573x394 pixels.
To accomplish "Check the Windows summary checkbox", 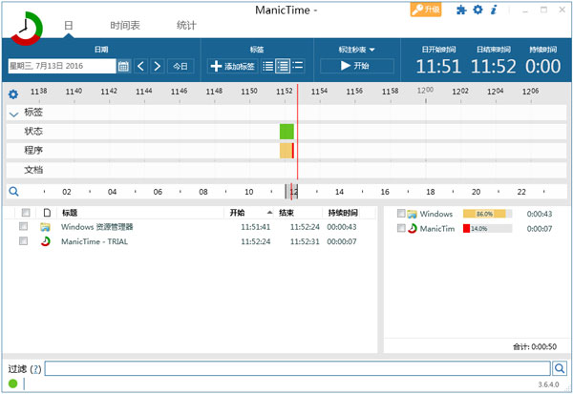I will 401,214.
